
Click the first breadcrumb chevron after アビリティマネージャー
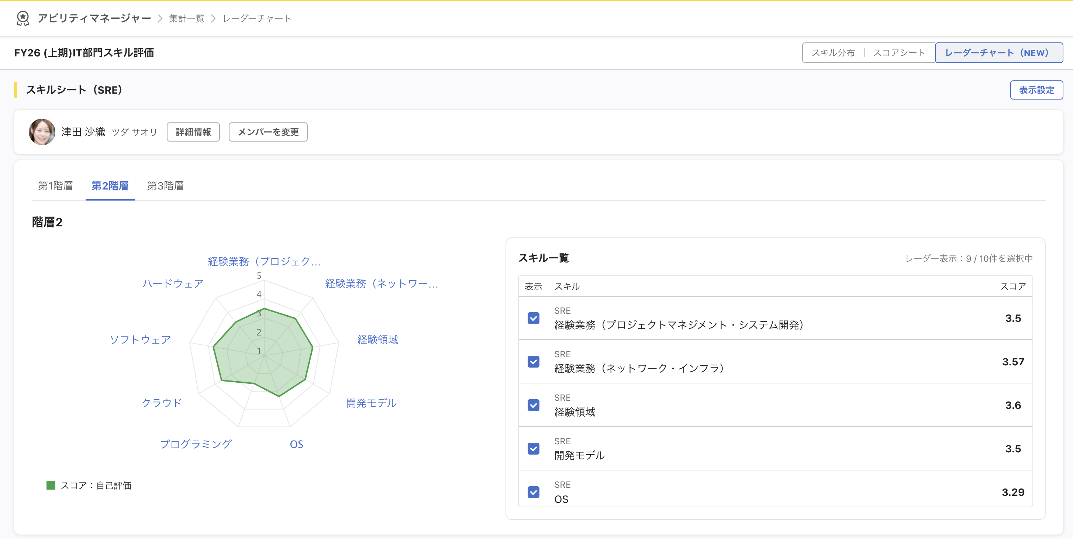click(x=160, y=18)
